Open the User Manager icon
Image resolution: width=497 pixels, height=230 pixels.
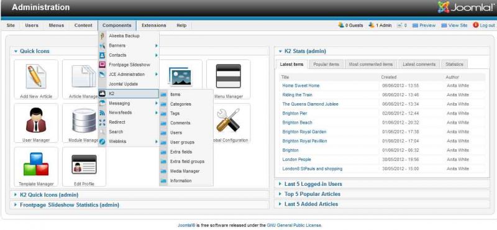[x=36, y=123]
